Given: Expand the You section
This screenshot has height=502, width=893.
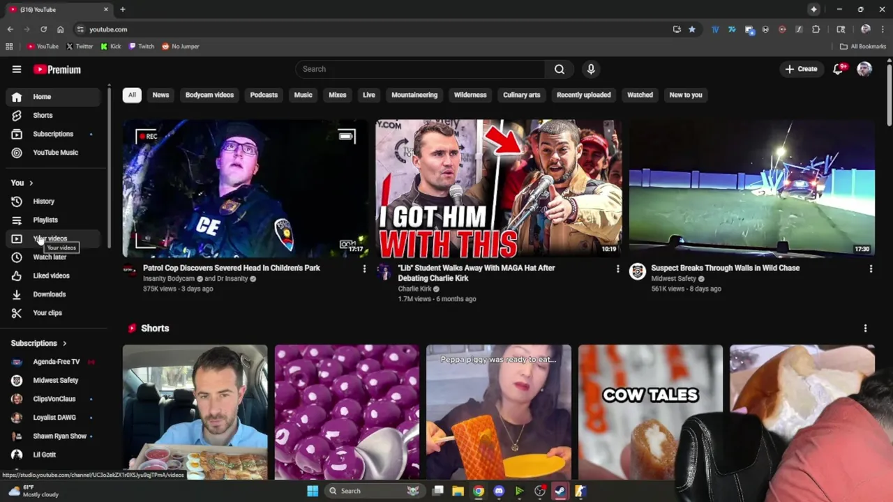Looking at the screenshot, I should (22, 183).
